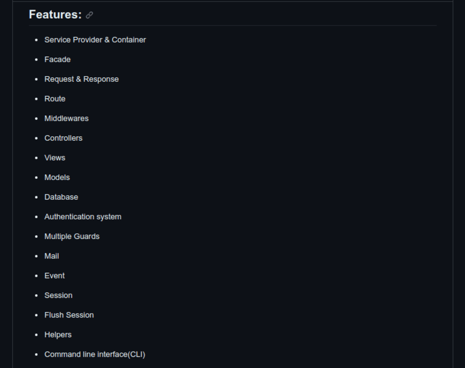Click the bullet point beside Database

click(37, 198)
